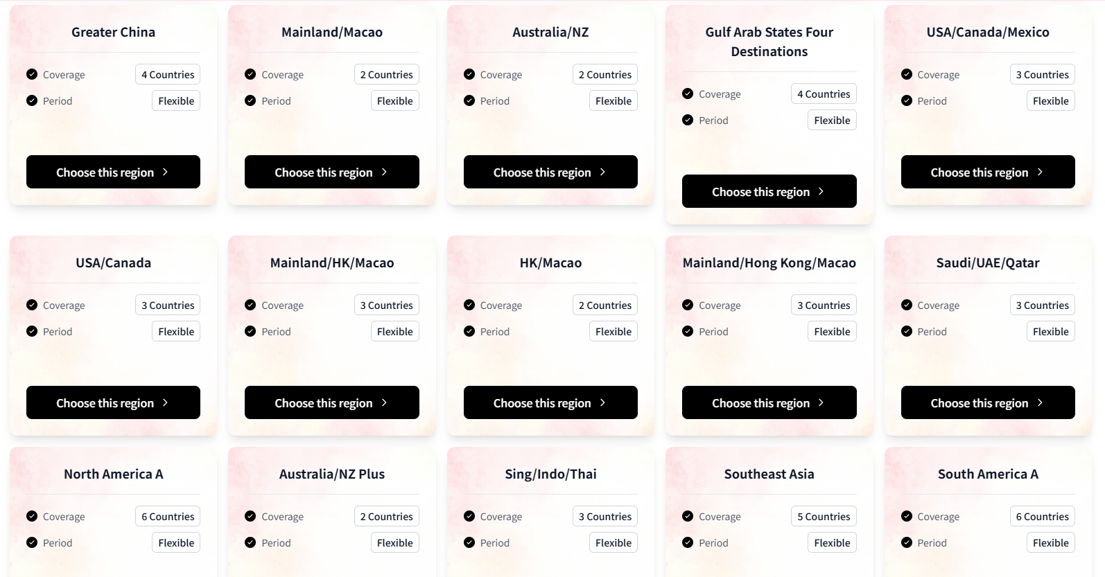Click the checkmark icon beside Southeast Asia Coverage
Viewport: 1105px width, 577px height.
[x=688, y=516]
